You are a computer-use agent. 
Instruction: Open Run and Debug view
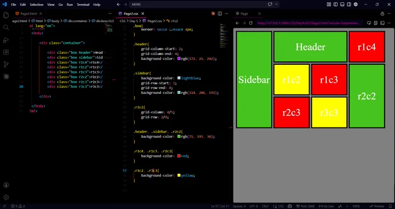coord(6,40)
